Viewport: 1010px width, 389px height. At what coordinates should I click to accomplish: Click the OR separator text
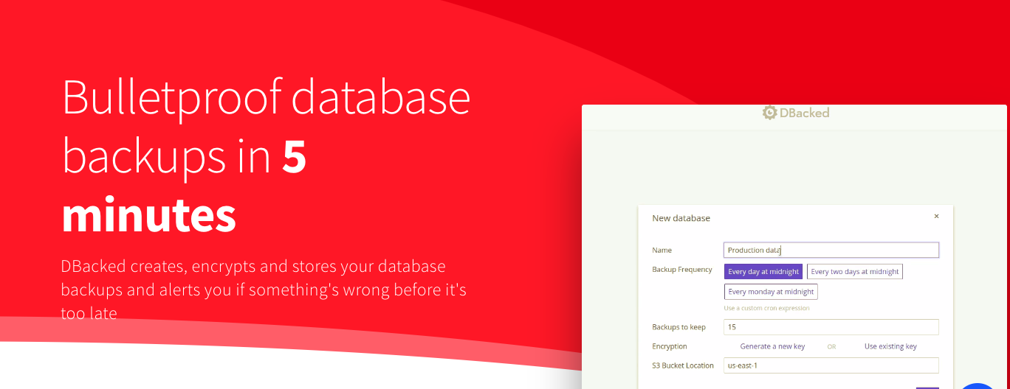pos(831,346)
